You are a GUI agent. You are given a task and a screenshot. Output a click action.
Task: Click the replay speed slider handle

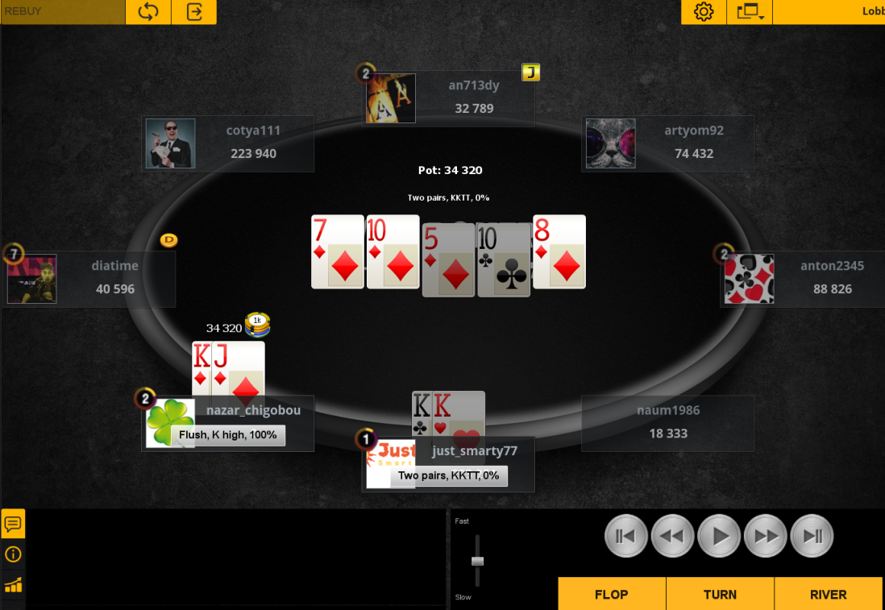(477, 561)
